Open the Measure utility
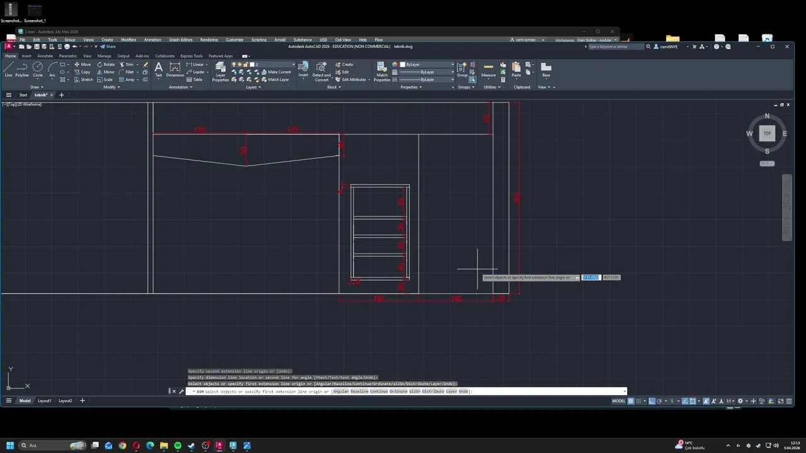The height and width of the screenshot is (453, 806). tap(489, 69)
